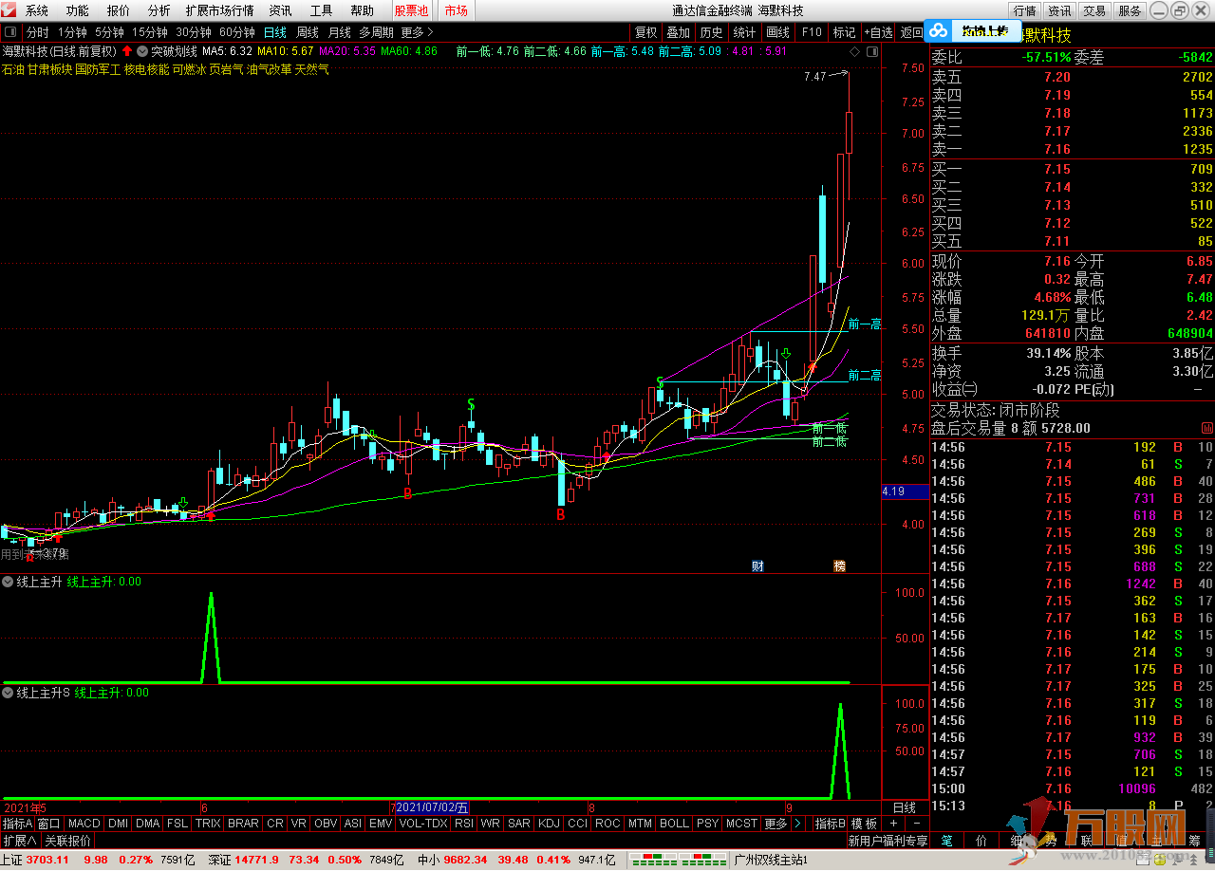Image resolution: width=1215 pixels, height=871 pixels.
Task: Collapse the 线上主升 indicator panel
Action: coord(9,582)
